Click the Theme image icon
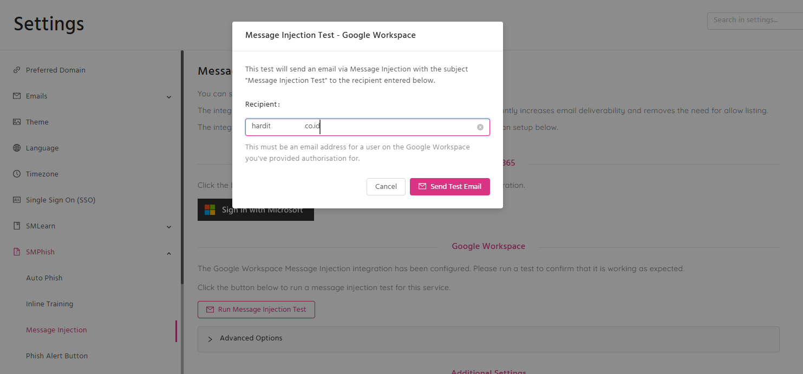803x374 pixels. tap(17, 122)
